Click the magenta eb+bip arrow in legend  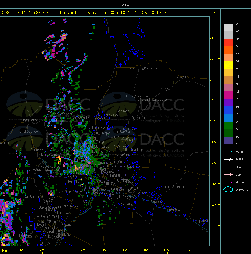(228, 182)
